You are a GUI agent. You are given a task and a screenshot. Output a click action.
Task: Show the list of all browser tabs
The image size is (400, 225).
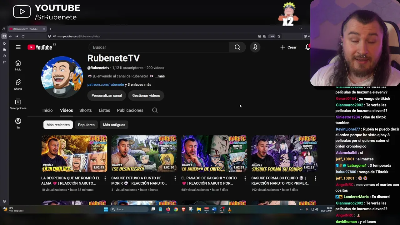coord(301,29)
